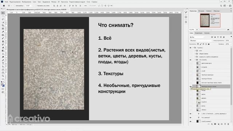Click the create new group folder icon
The width and height of the screenshot is (233, 131).
pyautogui.click(x=222, y=124)
